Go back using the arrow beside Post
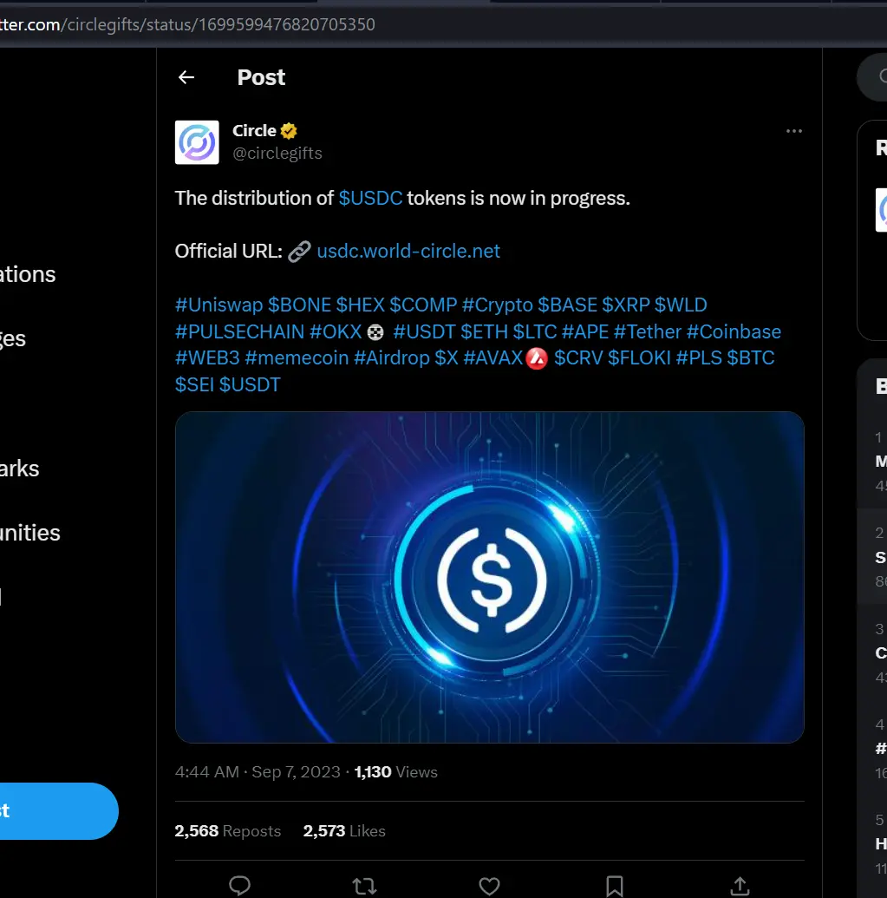This screenshot has height=898, width=887. [186, 77]
